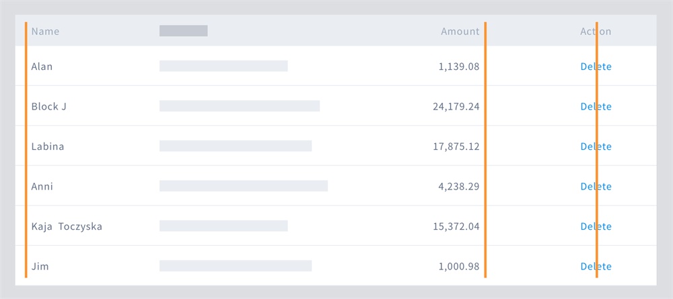Click the gray placeholder column header

pos(183,31)
